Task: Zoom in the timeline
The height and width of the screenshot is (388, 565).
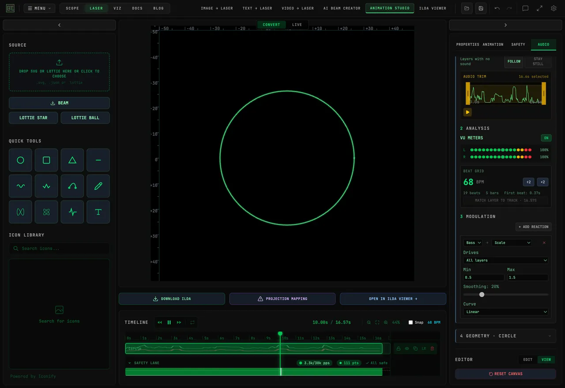Action: click(386, 322)
